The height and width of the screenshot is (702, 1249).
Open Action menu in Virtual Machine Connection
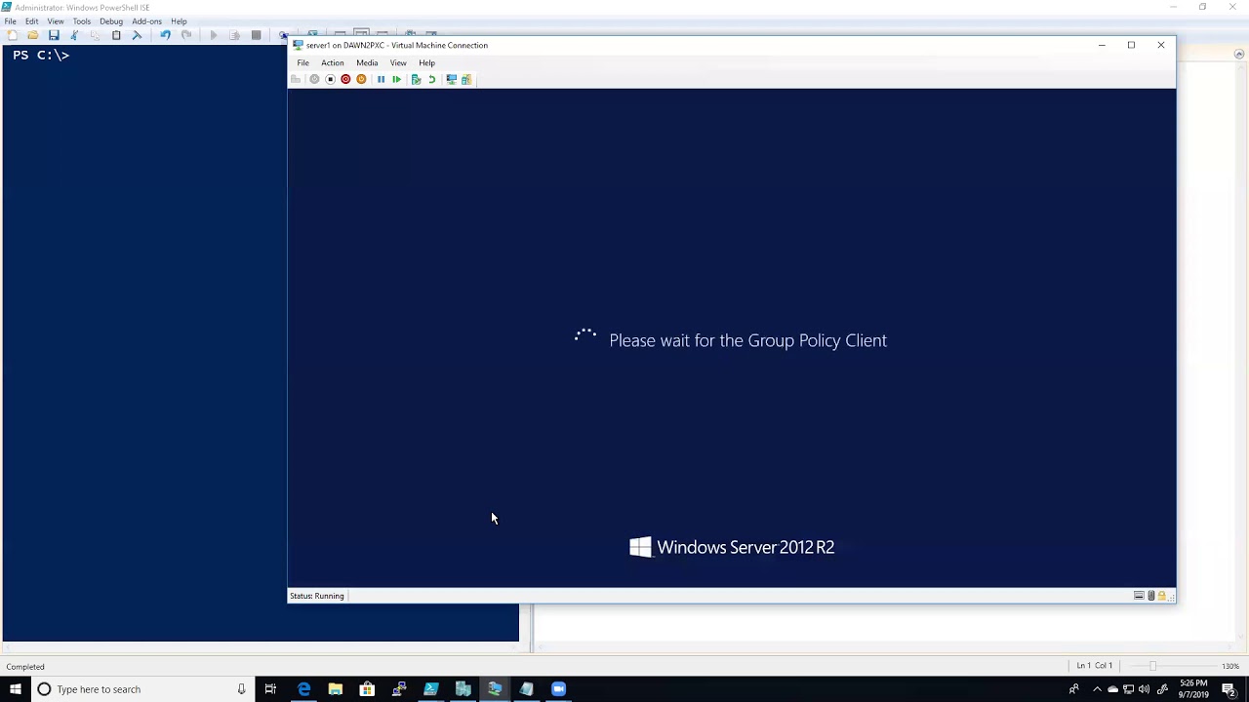333,62
